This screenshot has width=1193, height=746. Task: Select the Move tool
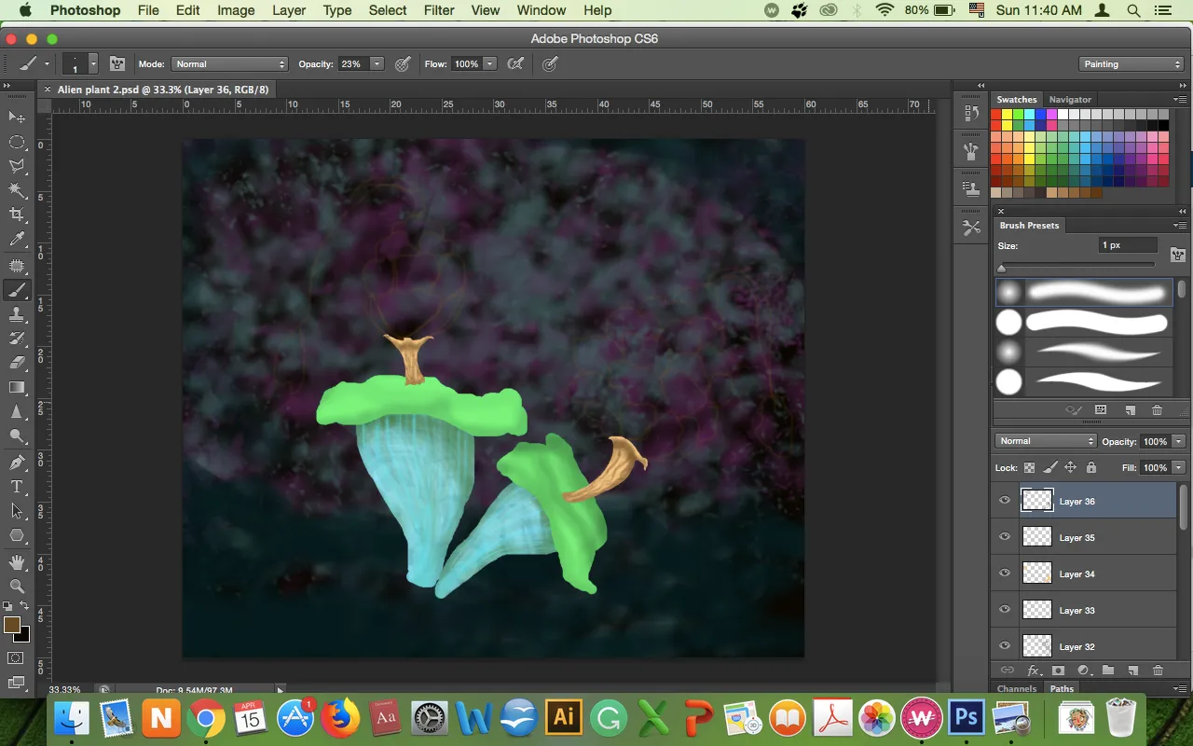point(17,117)
